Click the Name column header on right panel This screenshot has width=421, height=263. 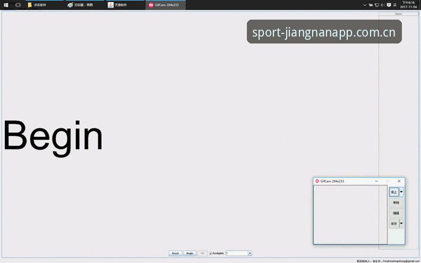(399, 14)
